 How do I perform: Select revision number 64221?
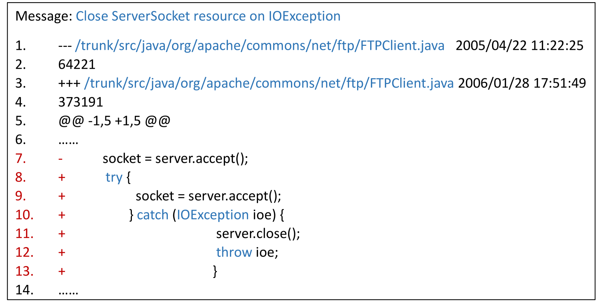pos(77,65)
